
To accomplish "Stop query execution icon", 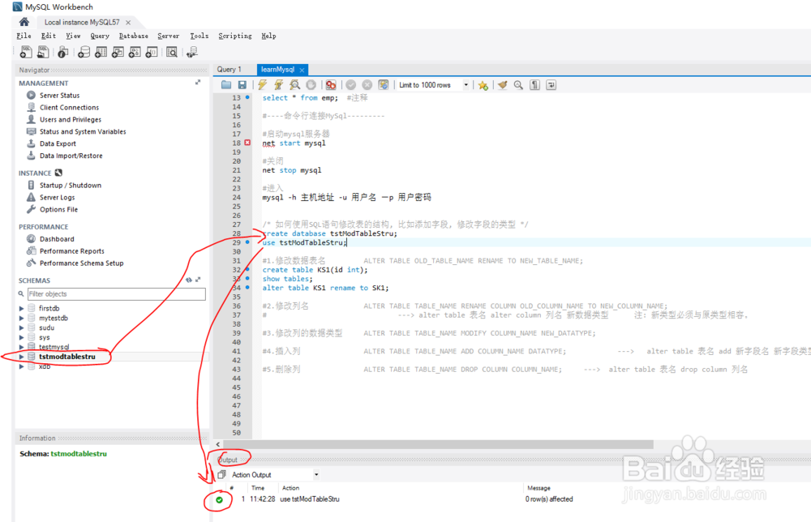I will 311,85.
